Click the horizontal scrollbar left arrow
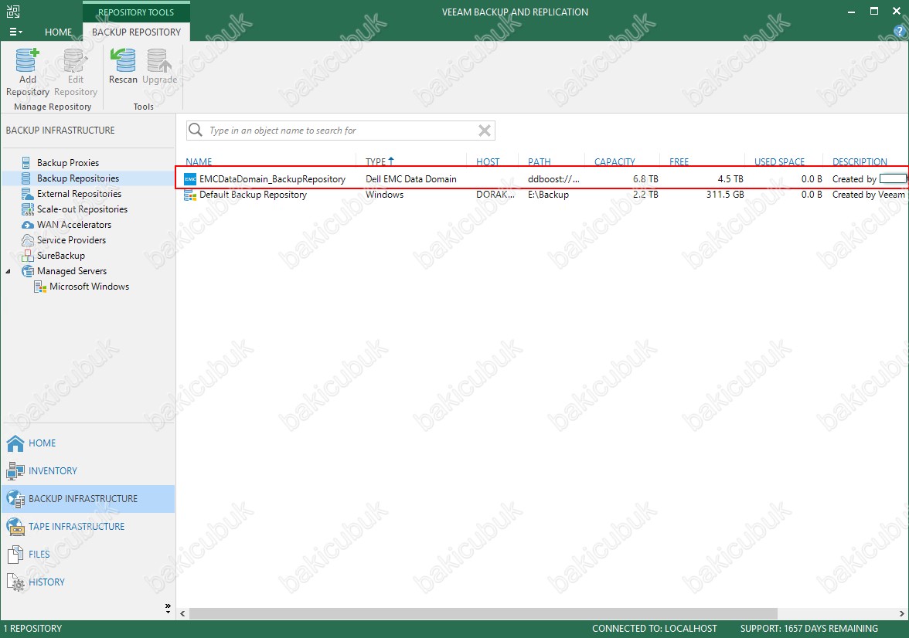This screenshot has width=909, height=638. tap(182, 613)
